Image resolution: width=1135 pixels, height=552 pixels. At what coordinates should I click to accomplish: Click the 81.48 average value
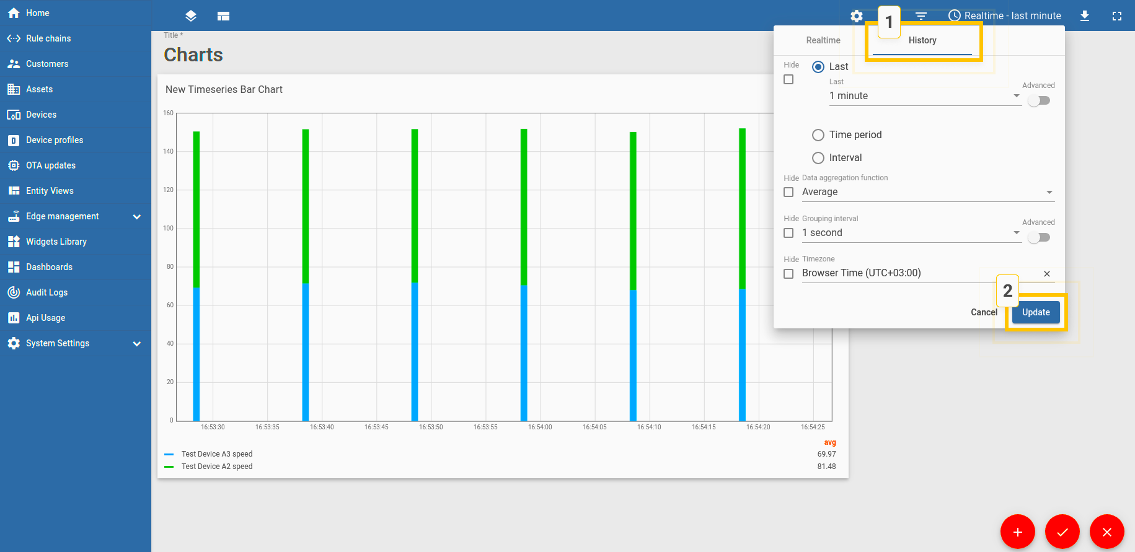tap(826, 467)
